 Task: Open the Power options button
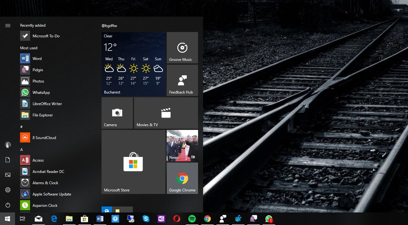point(8,205)
